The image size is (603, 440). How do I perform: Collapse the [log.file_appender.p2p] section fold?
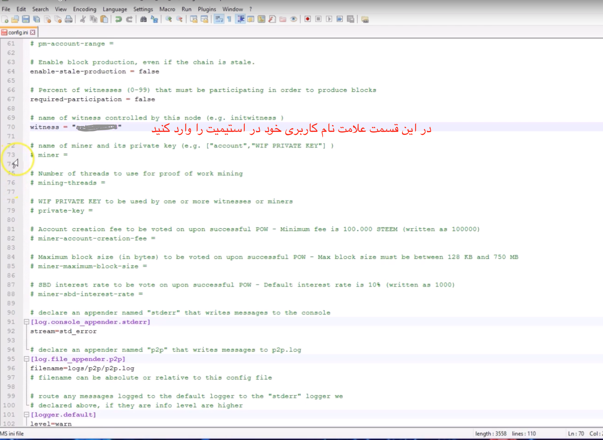tap(26, 359)
